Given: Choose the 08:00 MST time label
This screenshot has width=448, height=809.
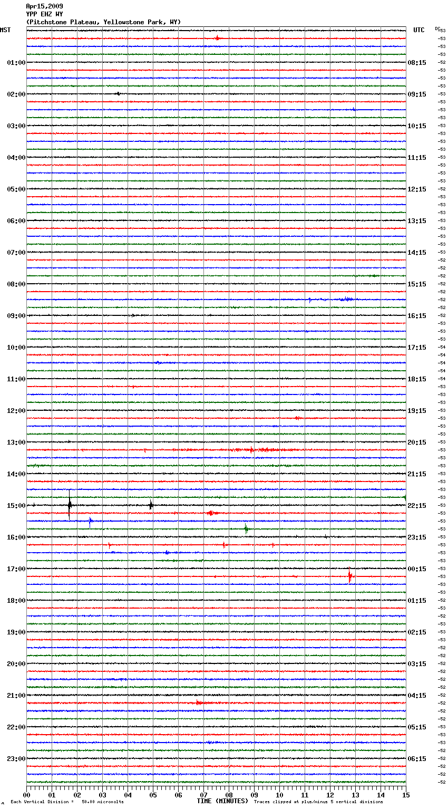Looking at the screenshot, I should (16, 284).
